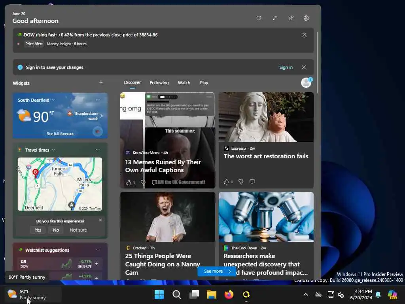Image resolution: width=405 pixels, height=304 pixels.
Task: Open the share feedback icon
Action: [291, 18]
